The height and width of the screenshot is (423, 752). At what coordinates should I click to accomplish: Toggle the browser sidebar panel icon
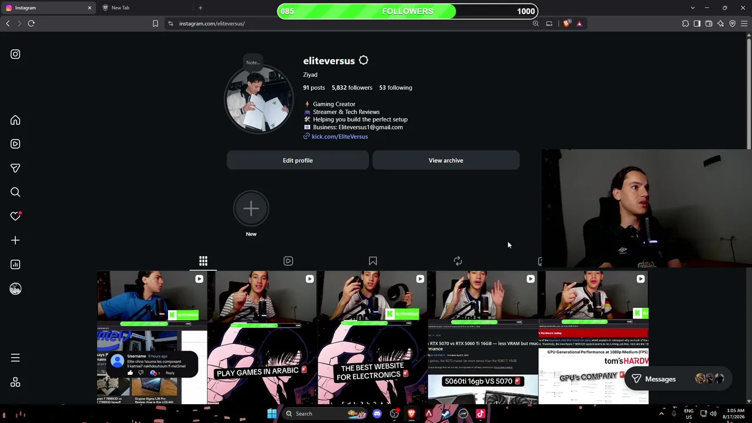click(697, 23)
